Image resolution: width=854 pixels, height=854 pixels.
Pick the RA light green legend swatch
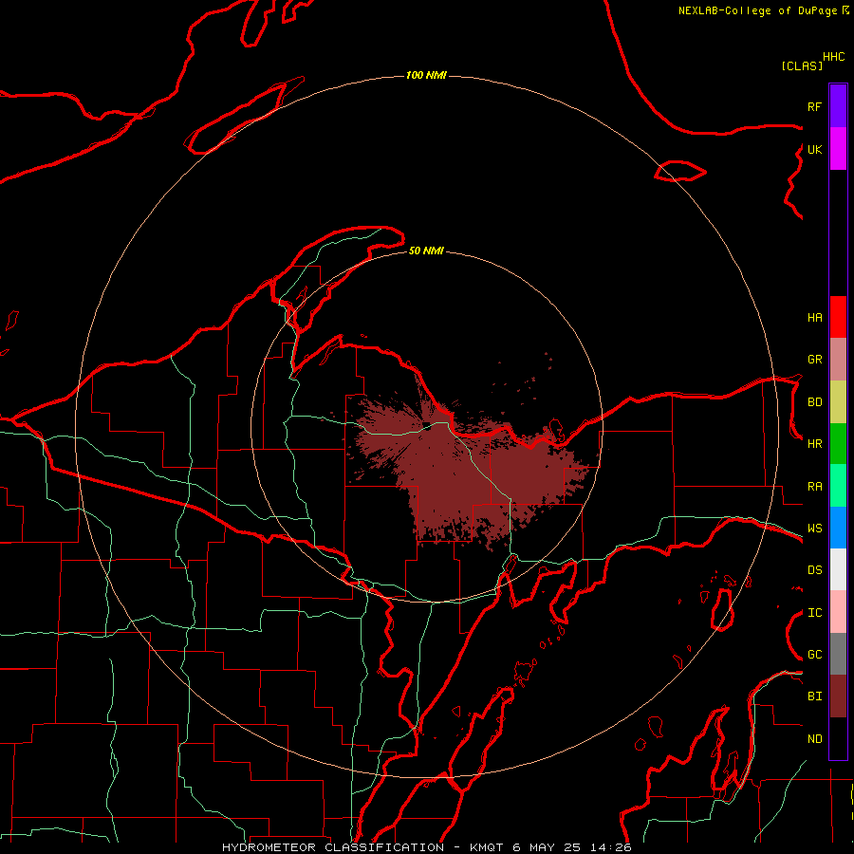pos(838,486)
